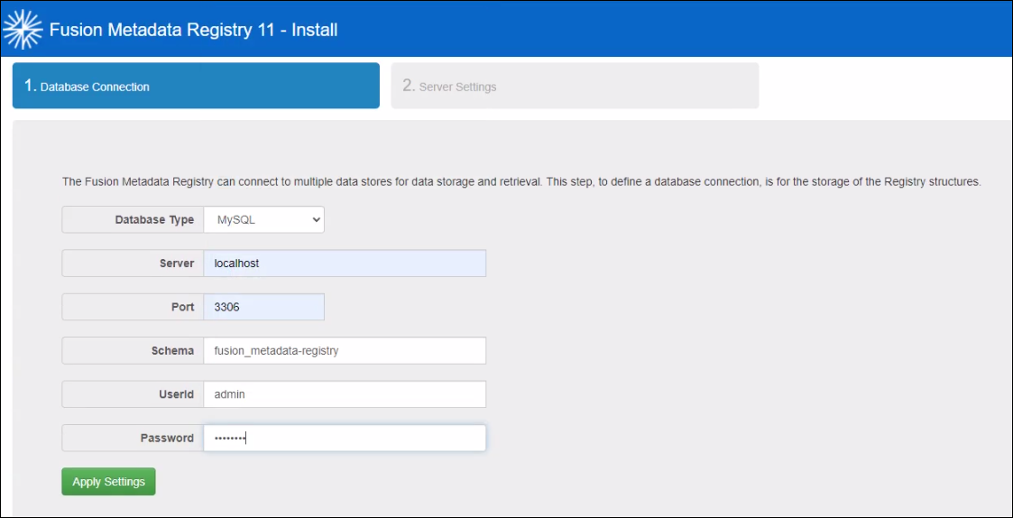The width and height of the screenshot is (1013, 518).
Task: Open the Database Type MySQL dropdown
Action: point(263,219)
